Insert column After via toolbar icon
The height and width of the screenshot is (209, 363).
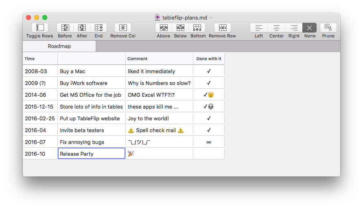(x=82, y=28)
